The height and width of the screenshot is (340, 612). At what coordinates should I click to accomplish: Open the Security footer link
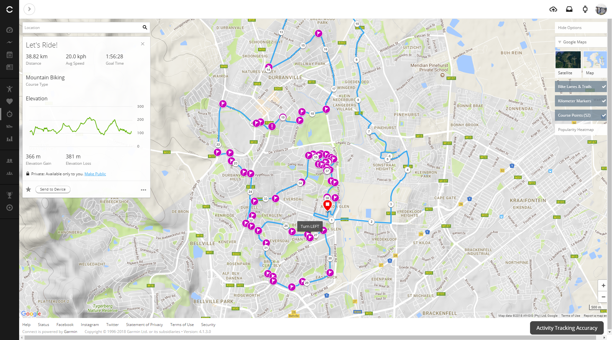[x=208, y=325]
